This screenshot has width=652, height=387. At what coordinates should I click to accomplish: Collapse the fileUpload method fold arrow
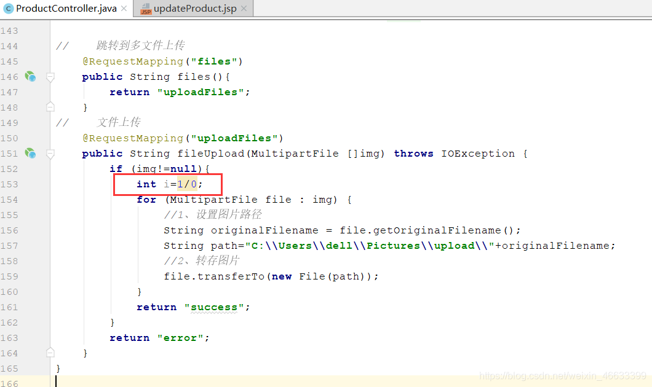pos(50,153)
